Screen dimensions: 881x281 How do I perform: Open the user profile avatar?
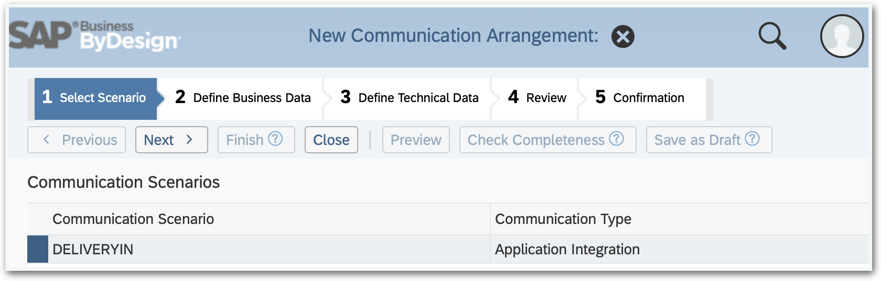pyautogui.click(x=842, y=36)
